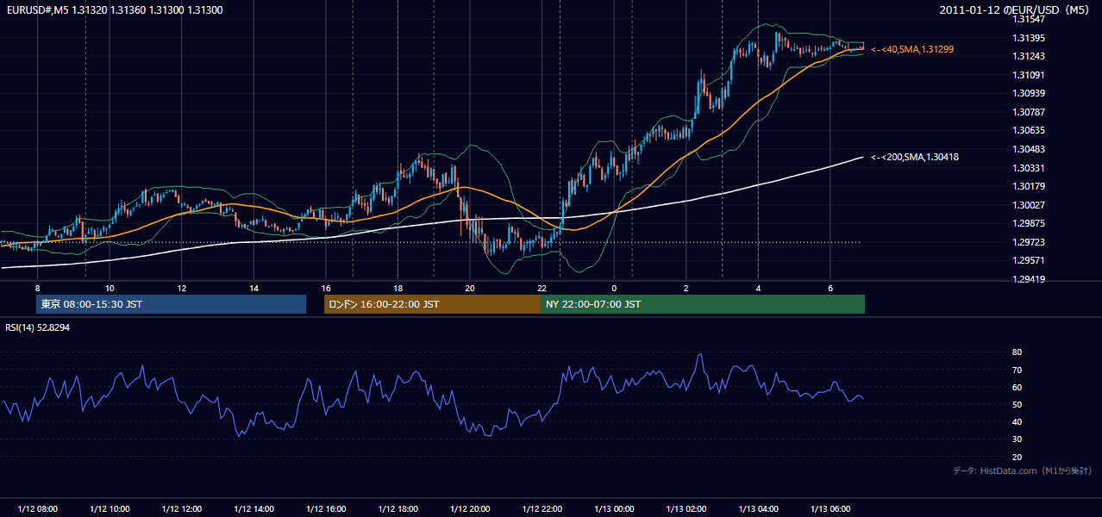Click the London 16:00-22:00 JST session bar

pos(432,304)
